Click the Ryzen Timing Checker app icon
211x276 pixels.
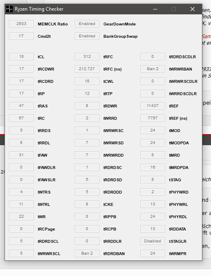tap(9, 9)
